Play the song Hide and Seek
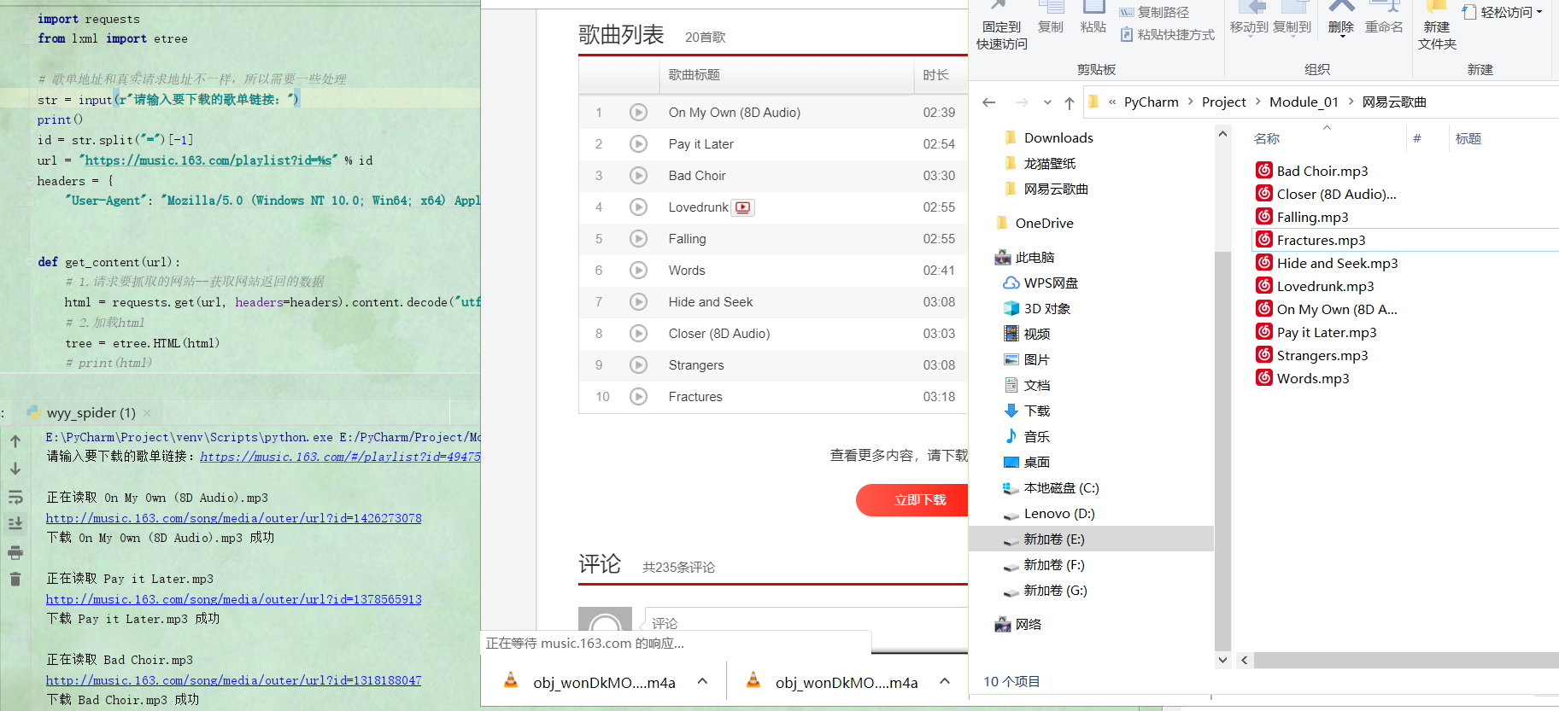The width and height of the screenshot is (1559, 711). (638, 302)
